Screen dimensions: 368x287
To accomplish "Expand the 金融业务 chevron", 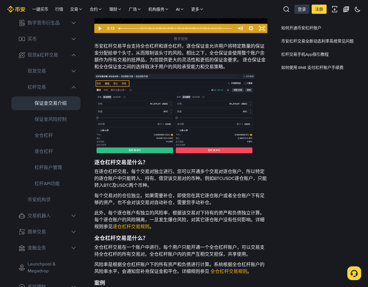I will click(74, 248).
